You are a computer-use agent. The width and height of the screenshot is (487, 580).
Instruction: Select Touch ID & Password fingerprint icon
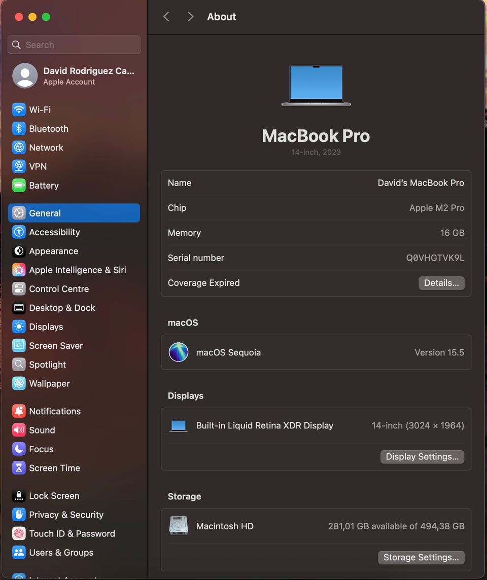pyautogui.click(x=19, y=533)
